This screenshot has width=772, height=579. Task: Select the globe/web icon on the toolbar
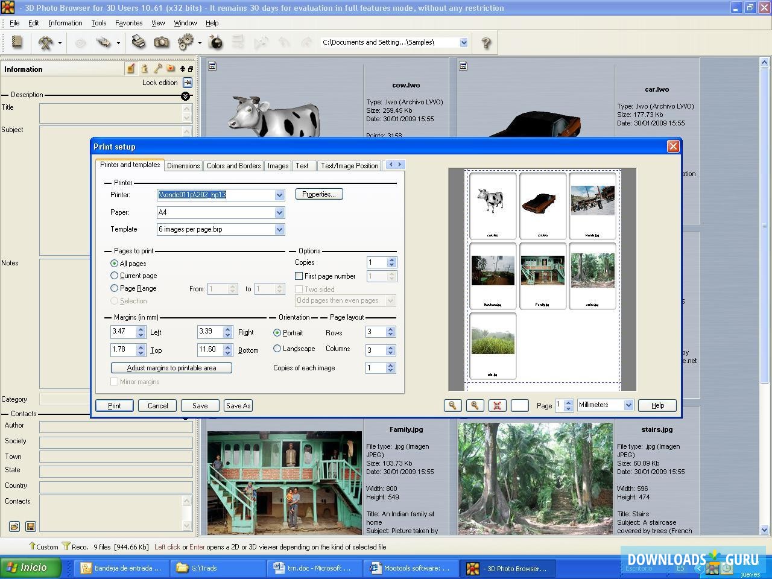216,42
